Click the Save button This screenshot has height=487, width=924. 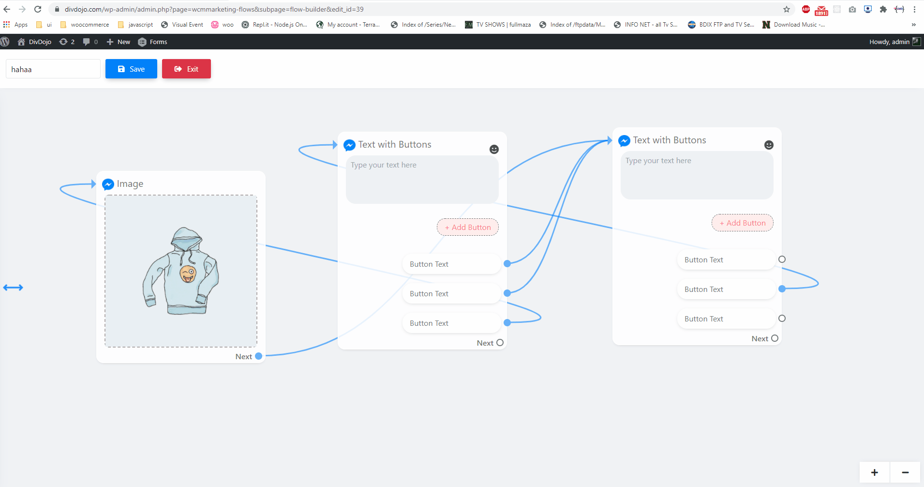131,69
